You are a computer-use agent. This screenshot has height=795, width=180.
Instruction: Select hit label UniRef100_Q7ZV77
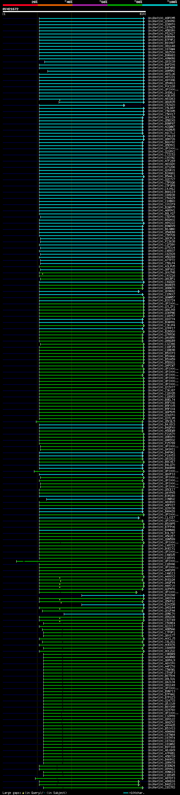(x=161, y=387)
